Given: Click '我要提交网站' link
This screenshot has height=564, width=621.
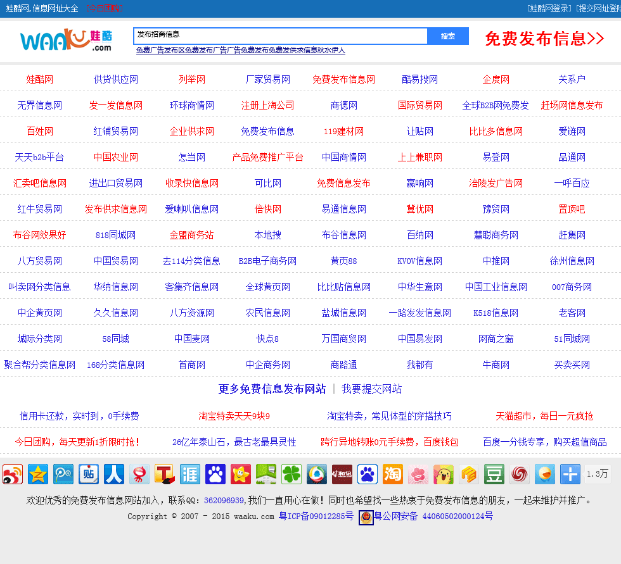Looking at the screenshot, I should tap(371, 389).
